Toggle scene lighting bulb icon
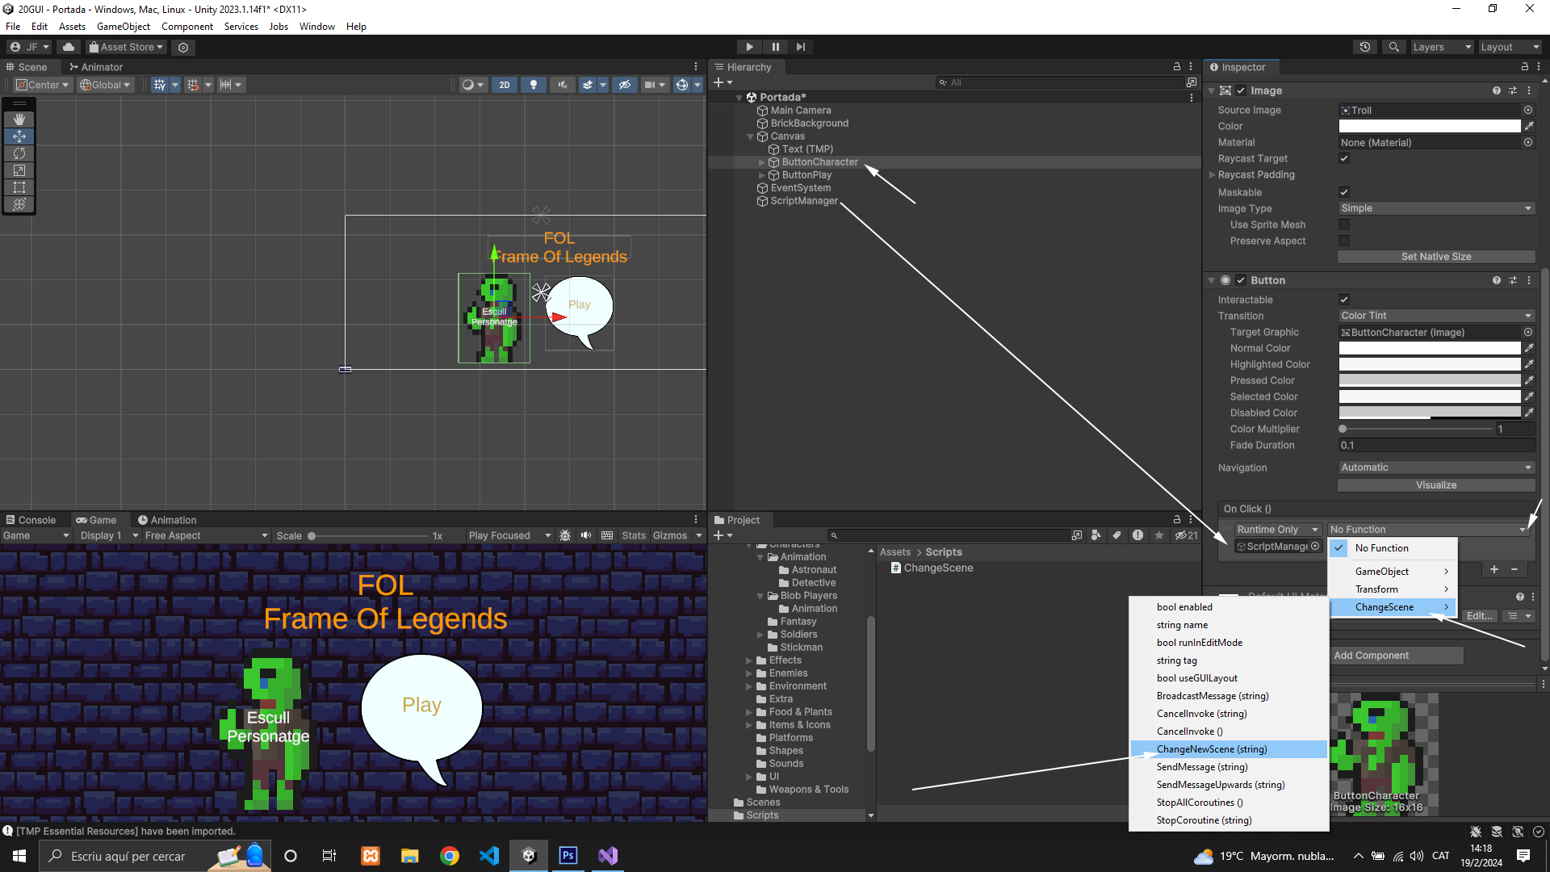Image resolution: width=1550 pixels, height=872 pixels. pyautogui.click(x=533, y=85)
